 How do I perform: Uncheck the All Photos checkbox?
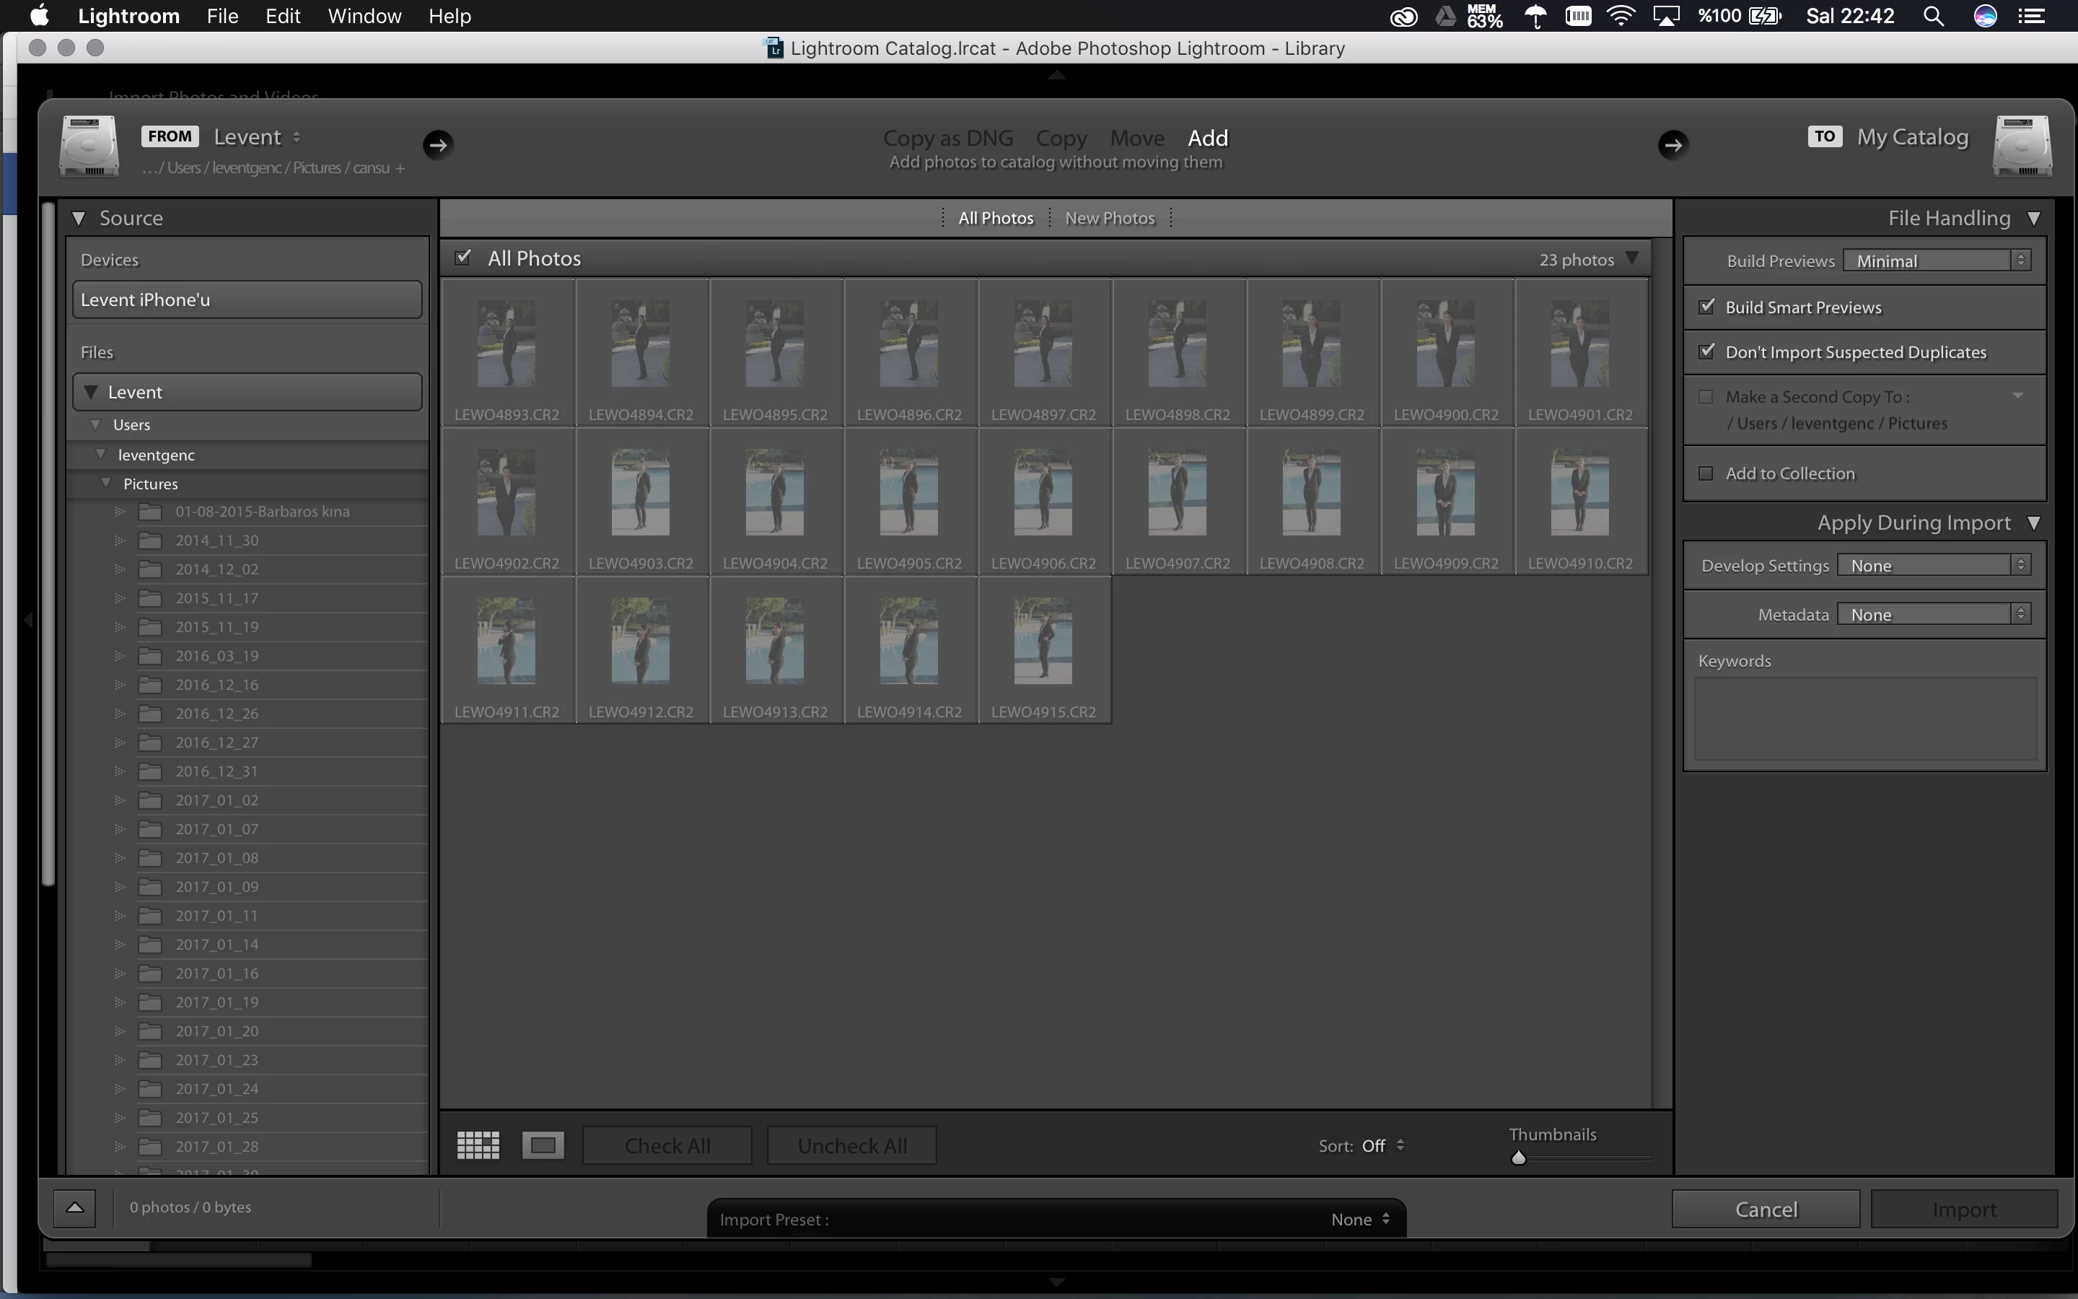(x=464, y=258)
